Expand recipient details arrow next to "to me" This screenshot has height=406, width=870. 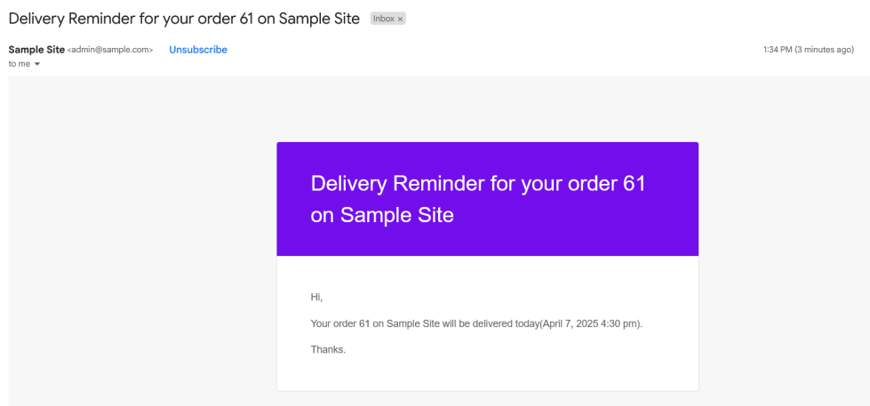(37, 64)
